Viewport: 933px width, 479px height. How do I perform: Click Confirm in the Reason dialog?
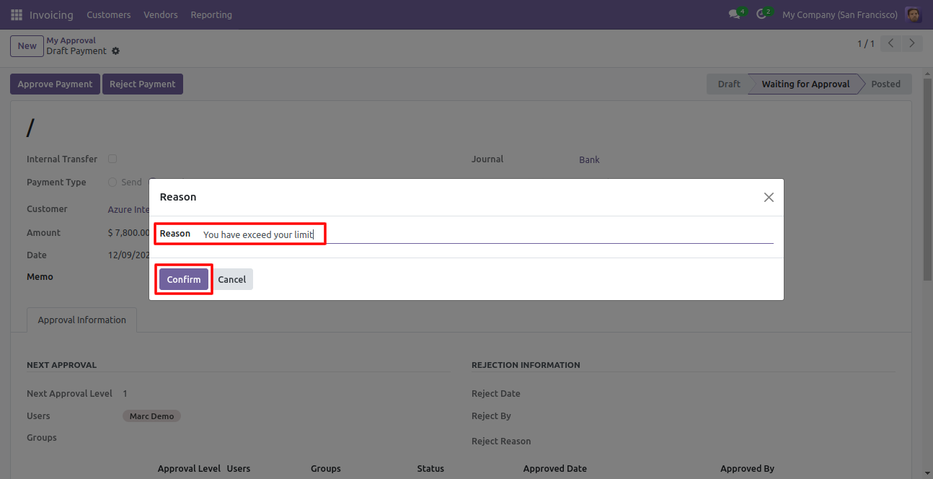pyautogui.click(x=184, y=280)
